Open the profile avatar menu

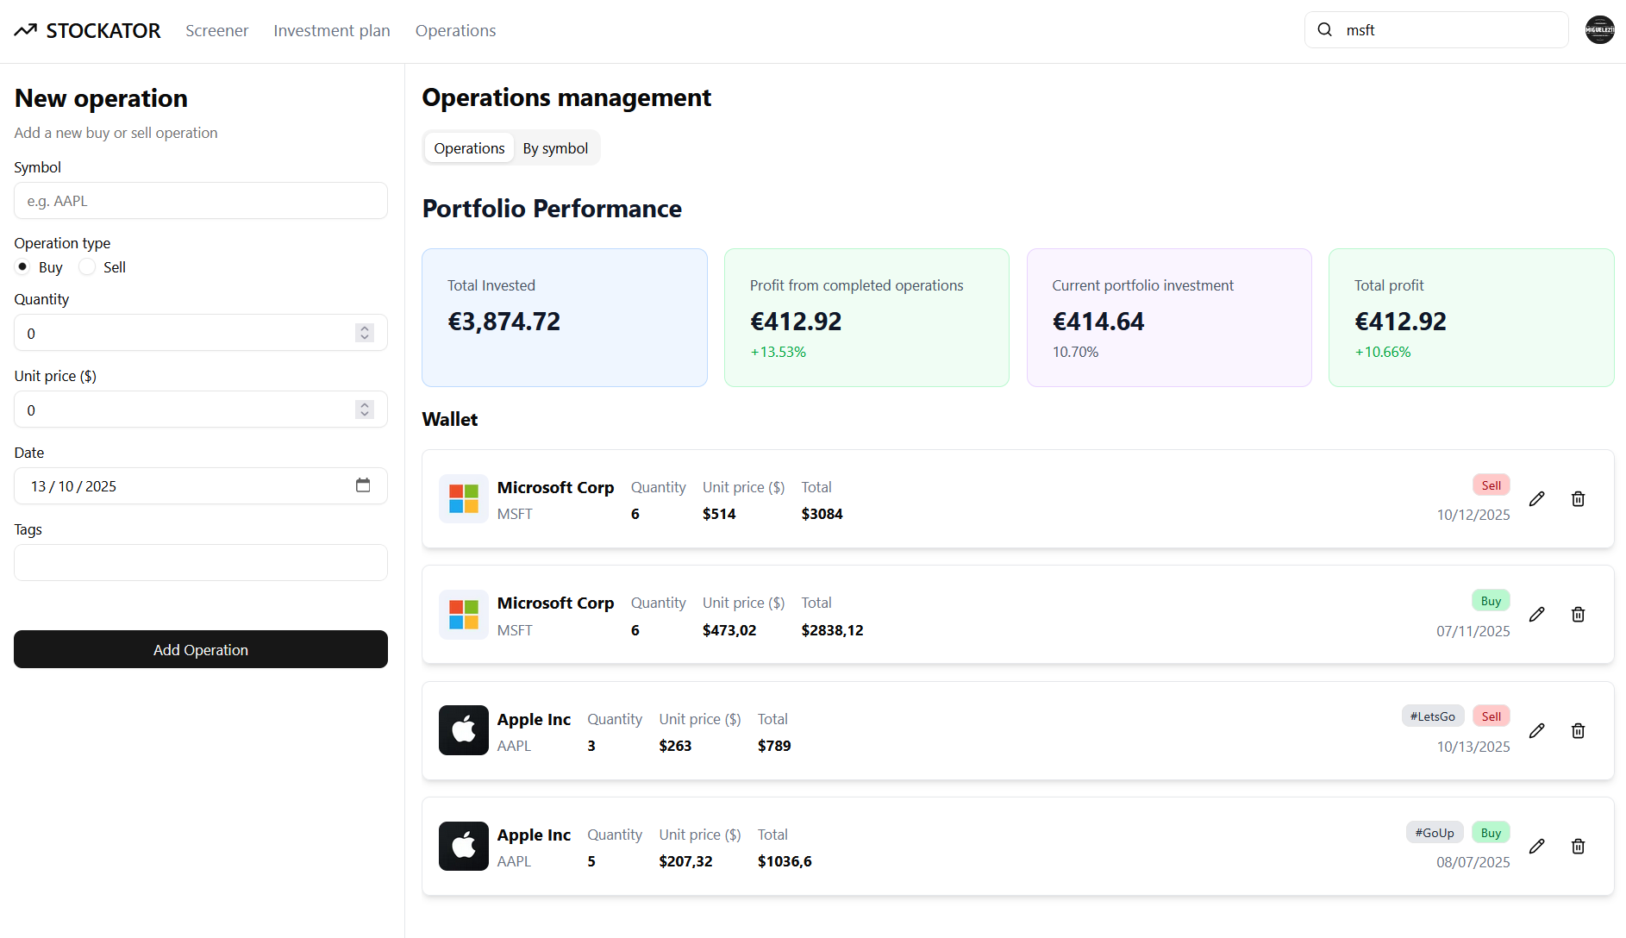click(x=1599, y=29)
